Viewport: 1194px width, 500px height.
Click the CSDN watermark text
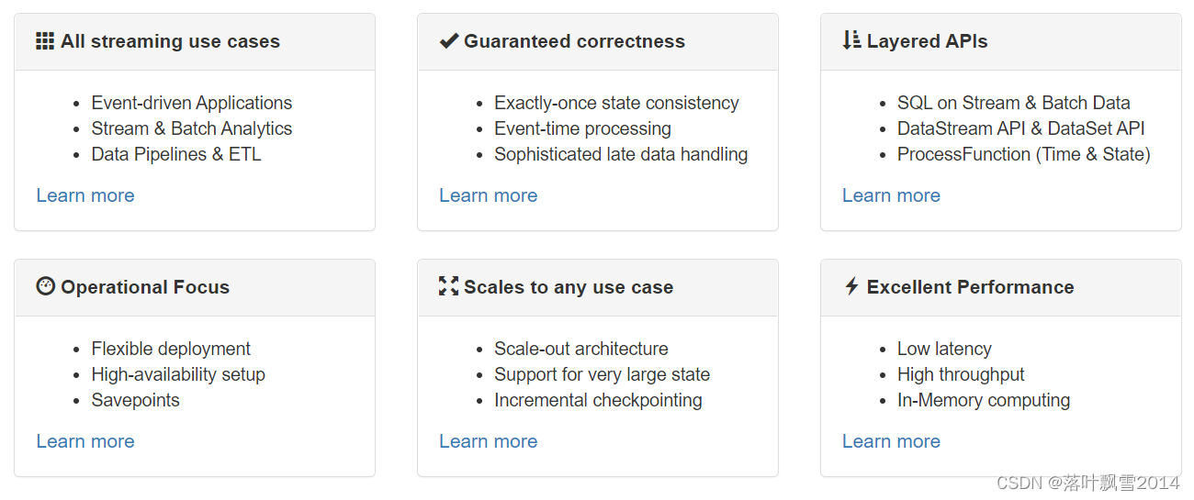coord(1087,483)
